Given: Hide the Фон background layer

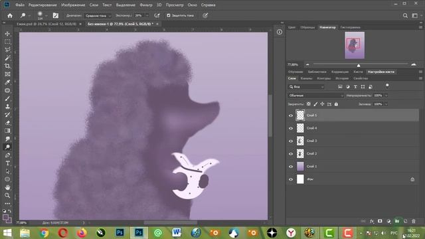Looking at the screenshot, I should tap(291, 179).
